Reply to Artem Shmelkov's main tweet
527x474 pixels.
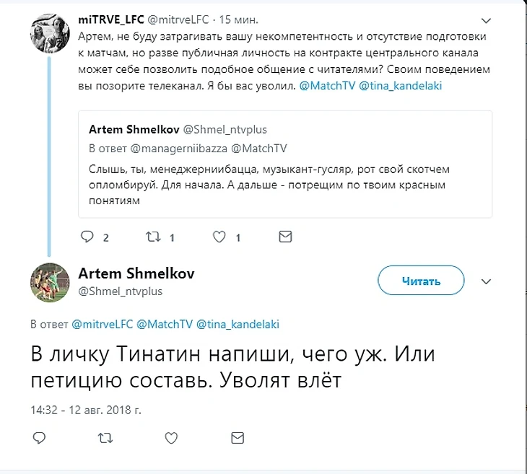(40, 437)
